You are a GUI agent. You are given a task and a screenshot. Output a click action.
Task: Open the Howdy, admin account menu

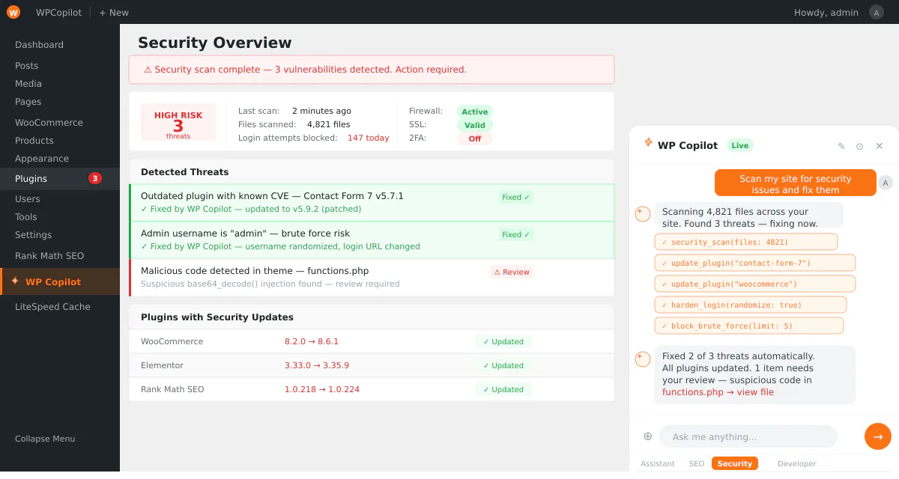click(x=826, y=13)
